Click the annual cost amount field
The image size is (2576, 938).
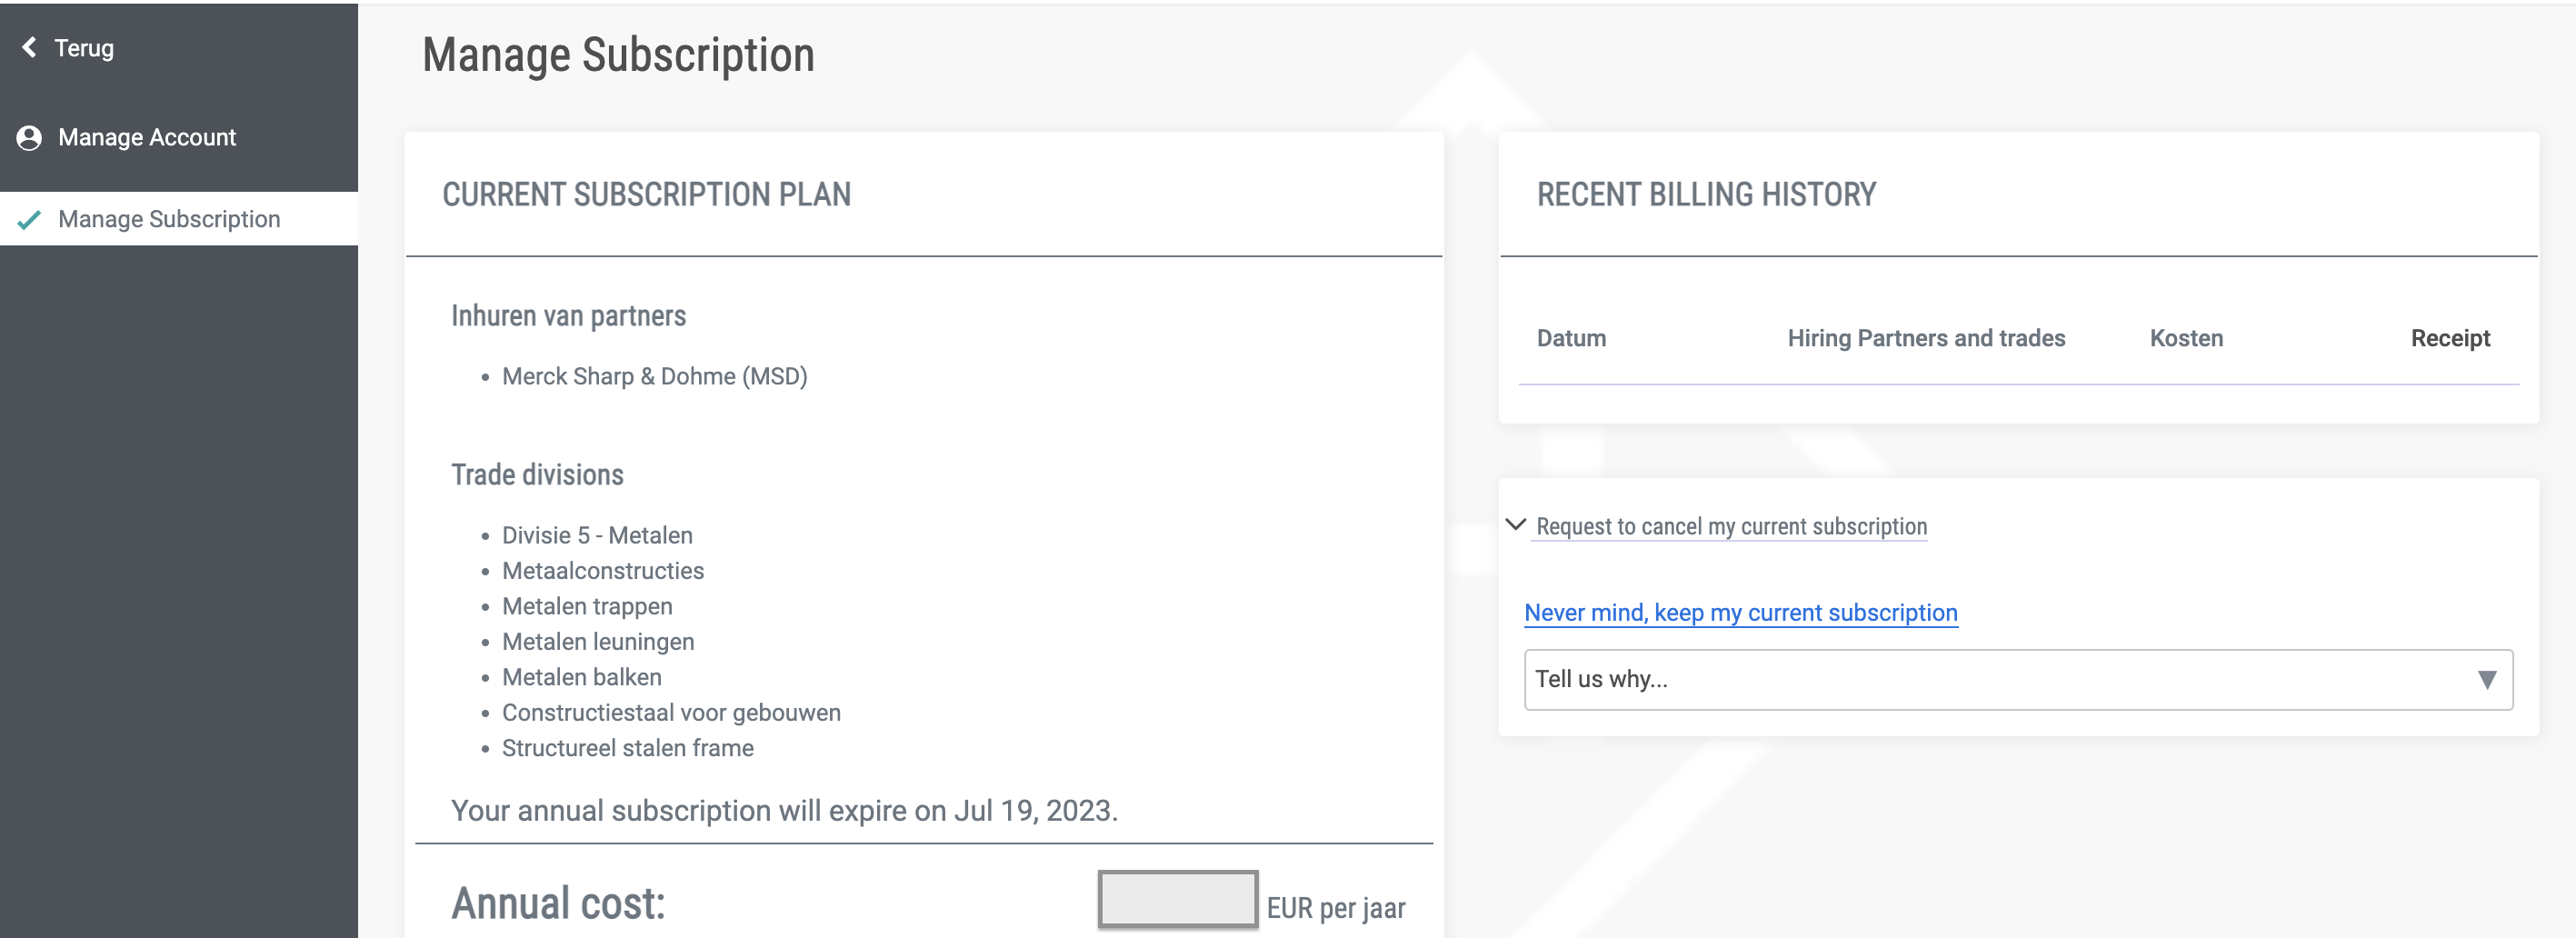pos(1177,899)
